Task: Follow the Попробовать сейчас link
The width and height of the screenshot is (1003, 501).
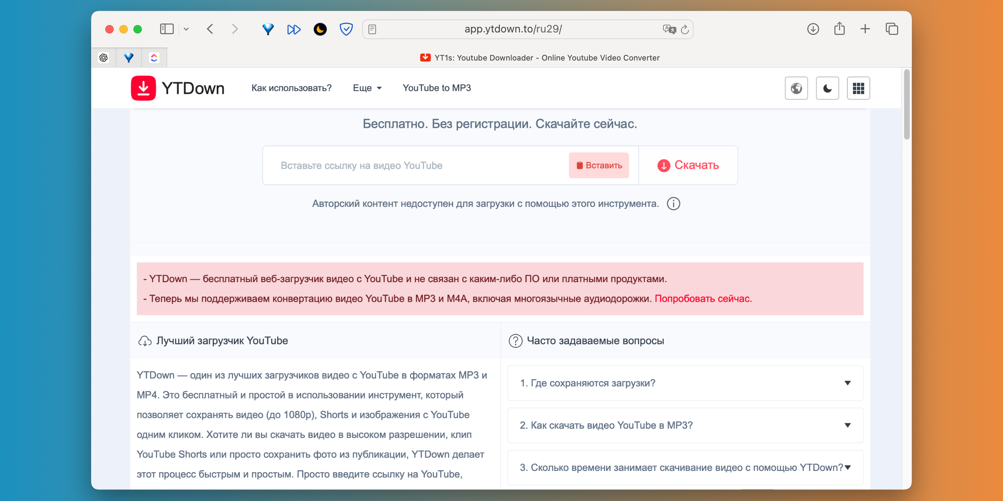Action: point(703,299)
